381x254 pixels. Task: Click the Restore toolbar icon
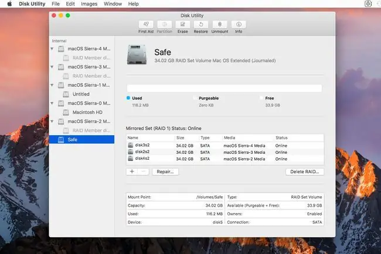click(200, 24)
